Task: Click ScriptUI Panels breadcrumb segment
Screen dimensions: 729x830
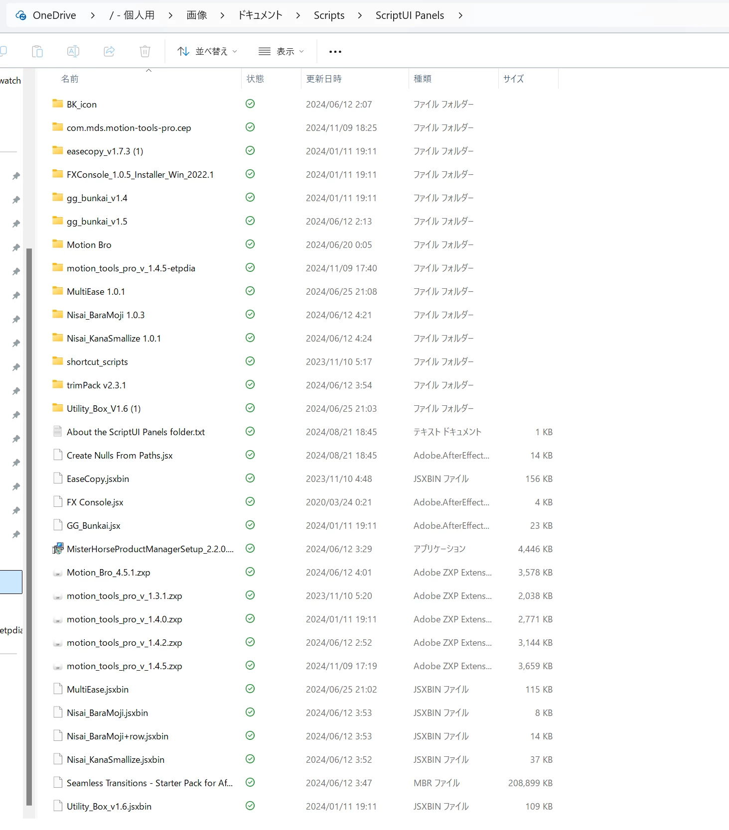Action: point(410,15)
